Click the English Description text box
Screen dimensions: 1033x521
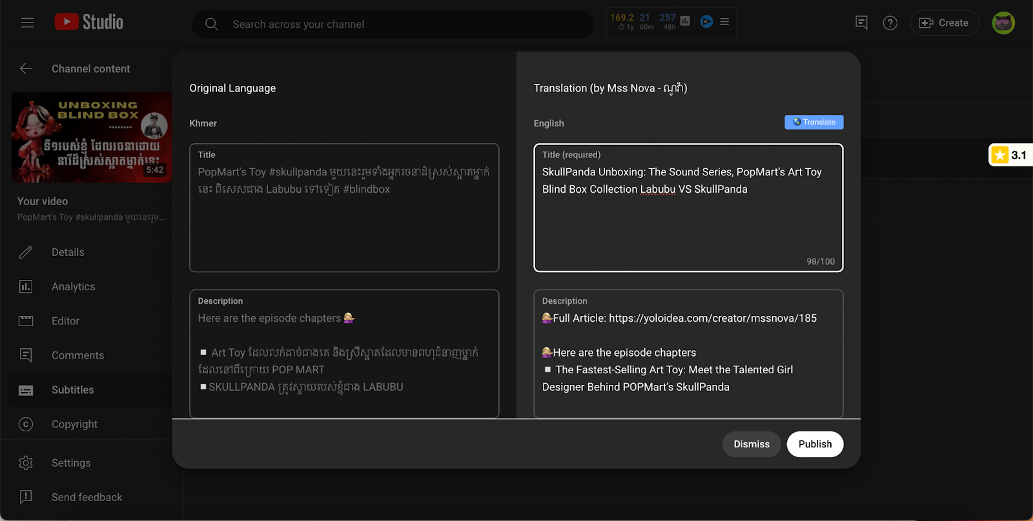pyautogui.click(x=688, y=354)
